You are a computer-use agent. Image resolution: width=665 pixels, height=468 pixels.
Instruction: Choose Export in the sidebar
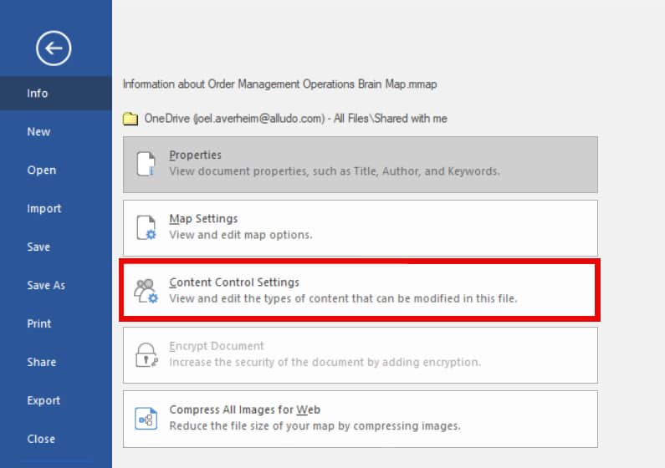pos(43,401)
